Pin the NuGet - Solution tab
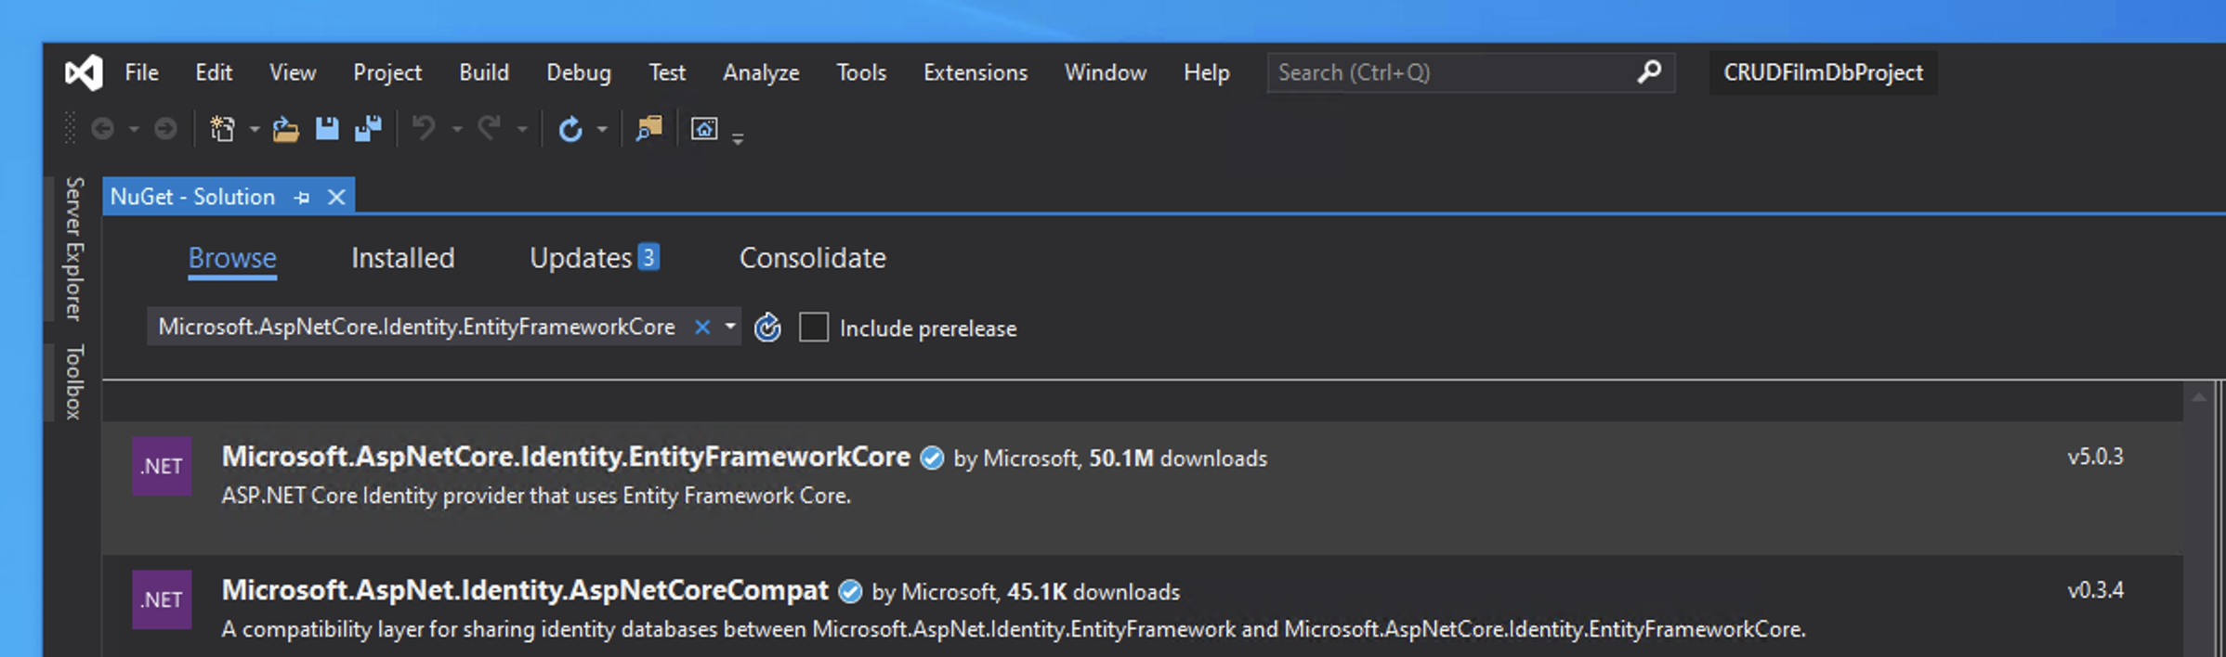The height and width of the screenshot is (657, 2226). pyautogui.click(x=302, y=198)
